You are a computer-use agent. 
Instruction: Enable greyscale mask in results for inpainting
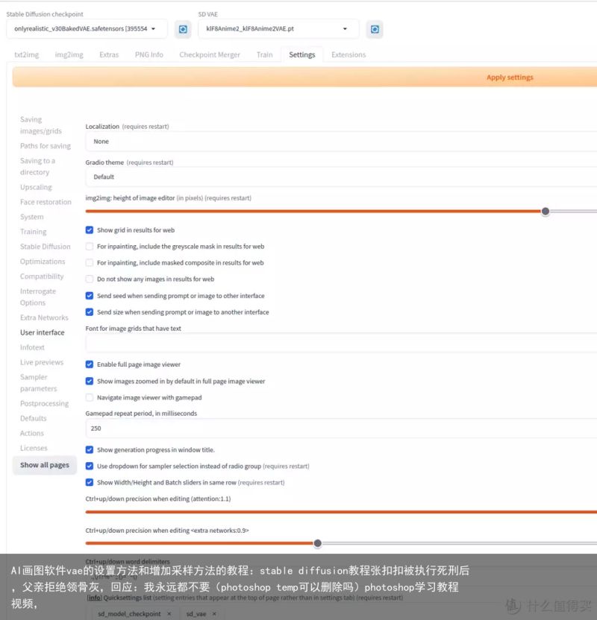click(90, 247)
